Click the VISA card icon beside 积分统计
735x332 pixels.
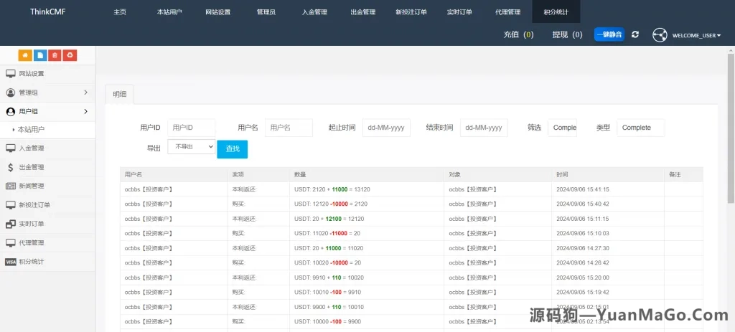tap(11, 262)
